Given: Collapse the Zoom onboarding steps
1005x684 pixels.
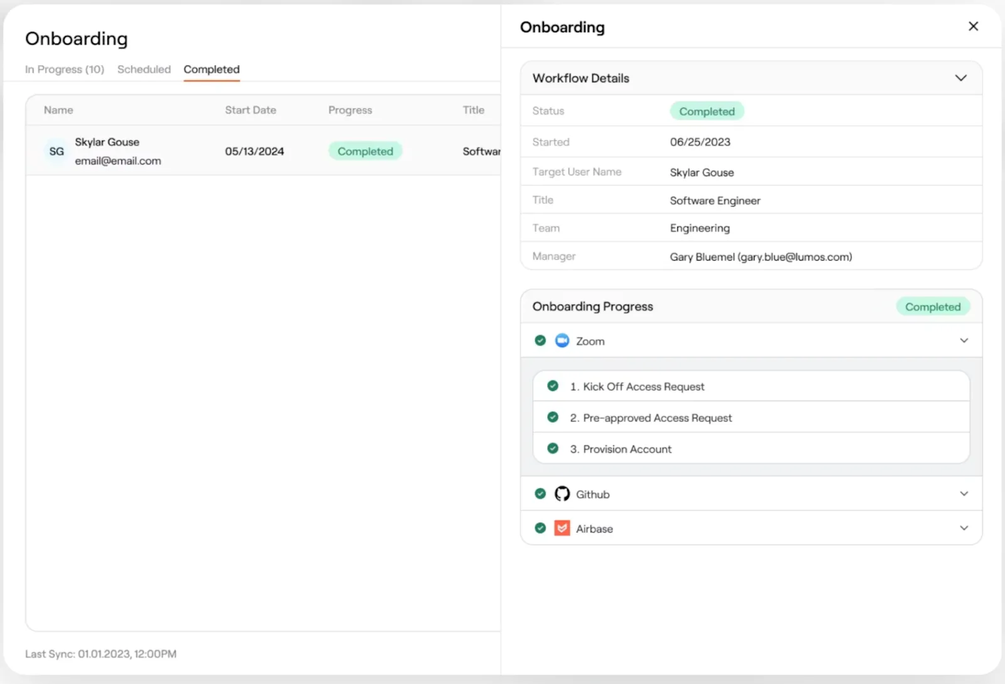Looking at the screenshot, I should point(964,340).
